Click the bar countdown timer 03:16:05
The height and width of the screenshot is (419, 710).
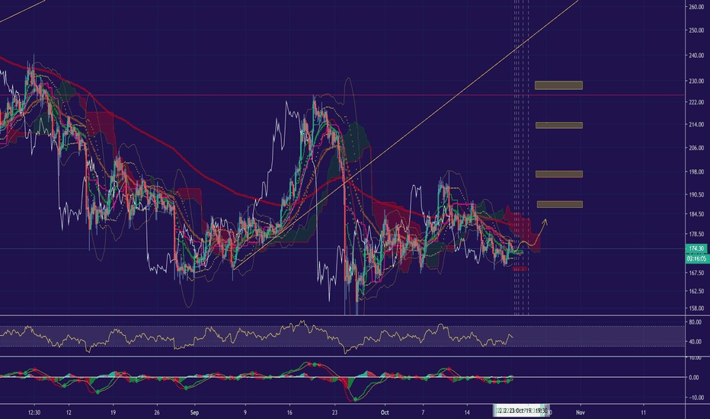point(696,259)
